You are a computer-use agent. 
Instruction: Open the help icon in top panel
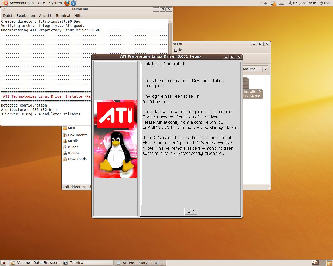click(73, 3)
